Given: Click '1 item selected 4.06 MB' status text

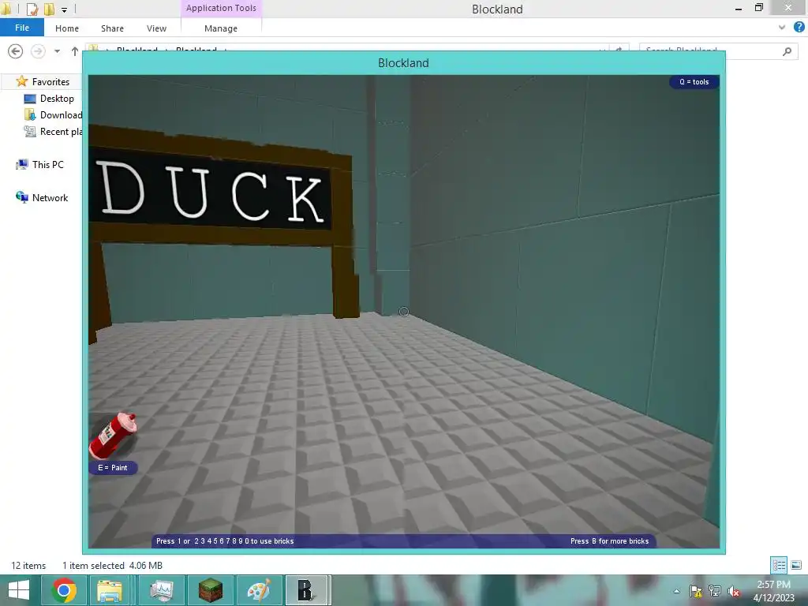Looking at the screenshot, I should (x=112, y=565).
